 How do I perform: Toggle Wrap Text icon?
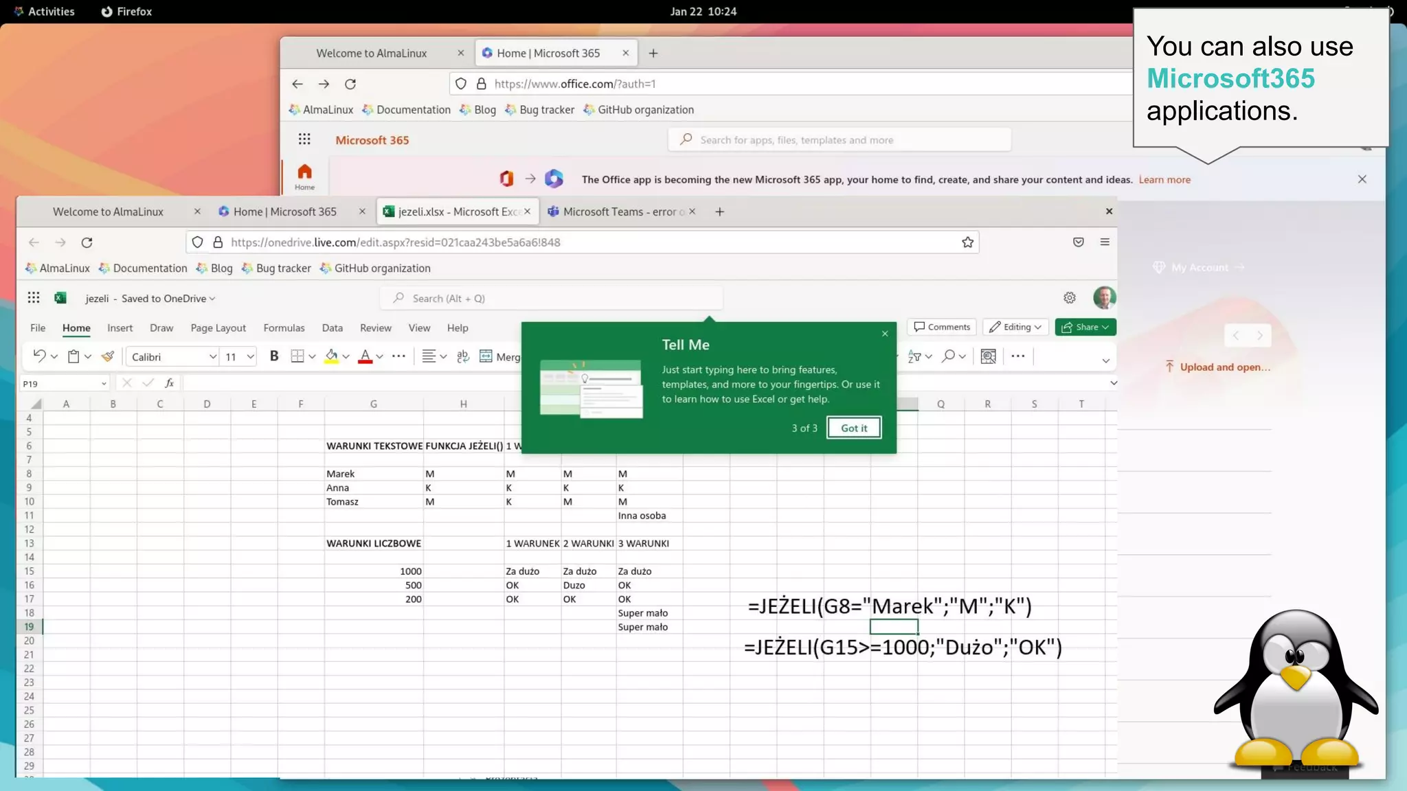click(x=463, y=356)
